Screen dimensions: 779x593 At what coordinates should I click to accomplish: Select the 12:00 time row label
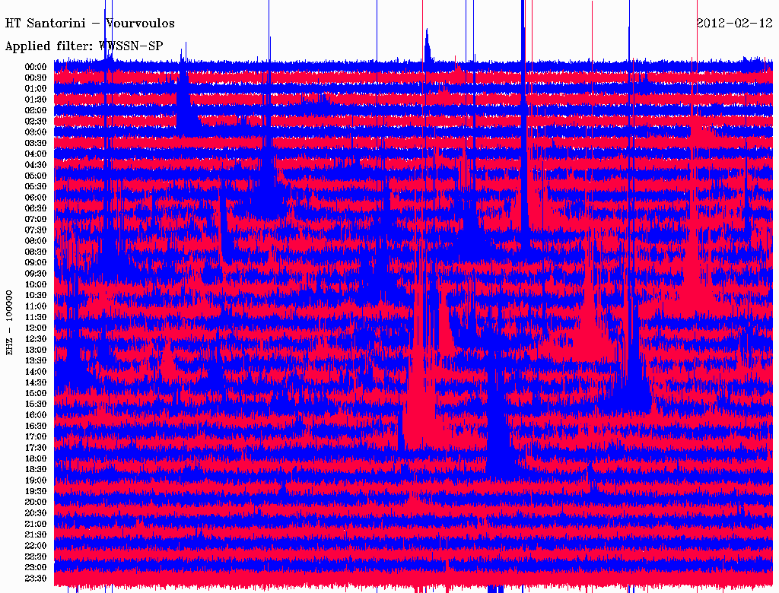click(36, 328)
